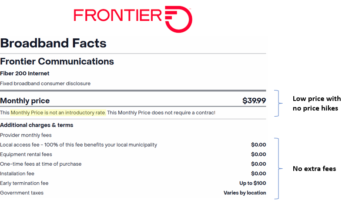Click the highlighted introductory rate sentence
Screen dimensions: 342x211
(x=58, y=113)
